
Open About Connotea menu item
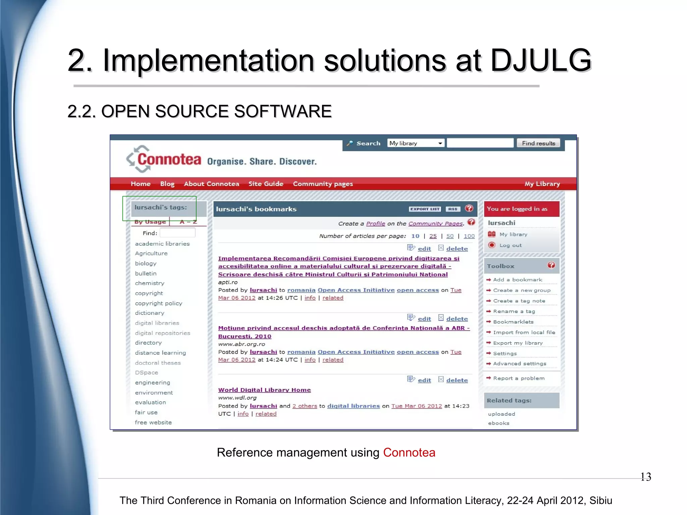pos(211,184)
